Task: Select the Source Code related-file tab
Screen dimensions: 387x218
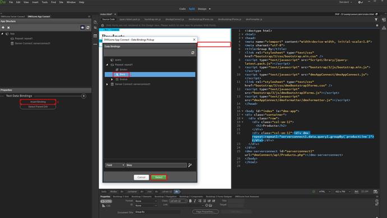Action: 108,19
